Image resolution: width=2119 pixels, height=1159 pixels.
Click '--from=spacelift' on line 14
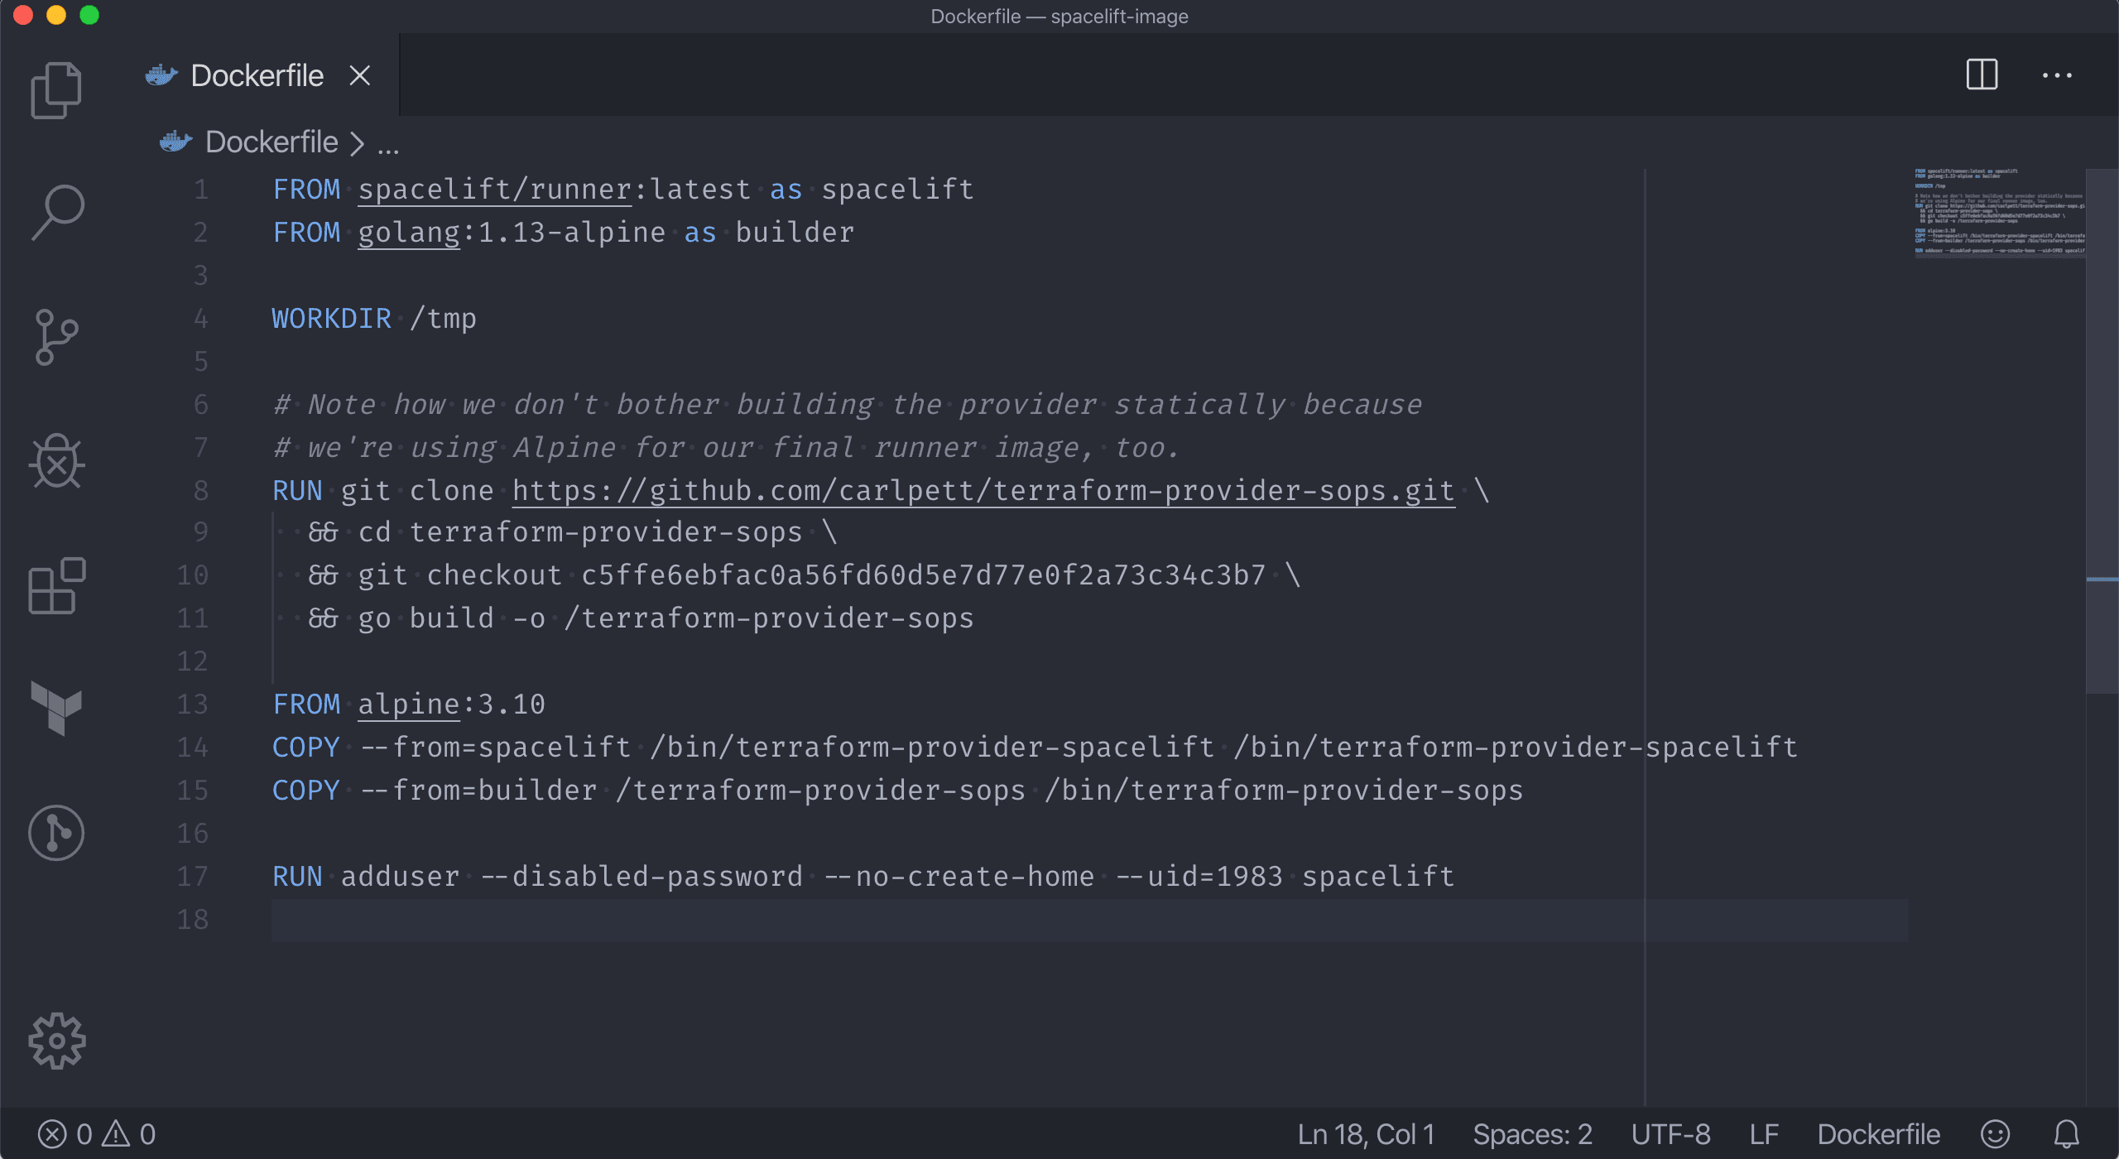coord(494,748)
